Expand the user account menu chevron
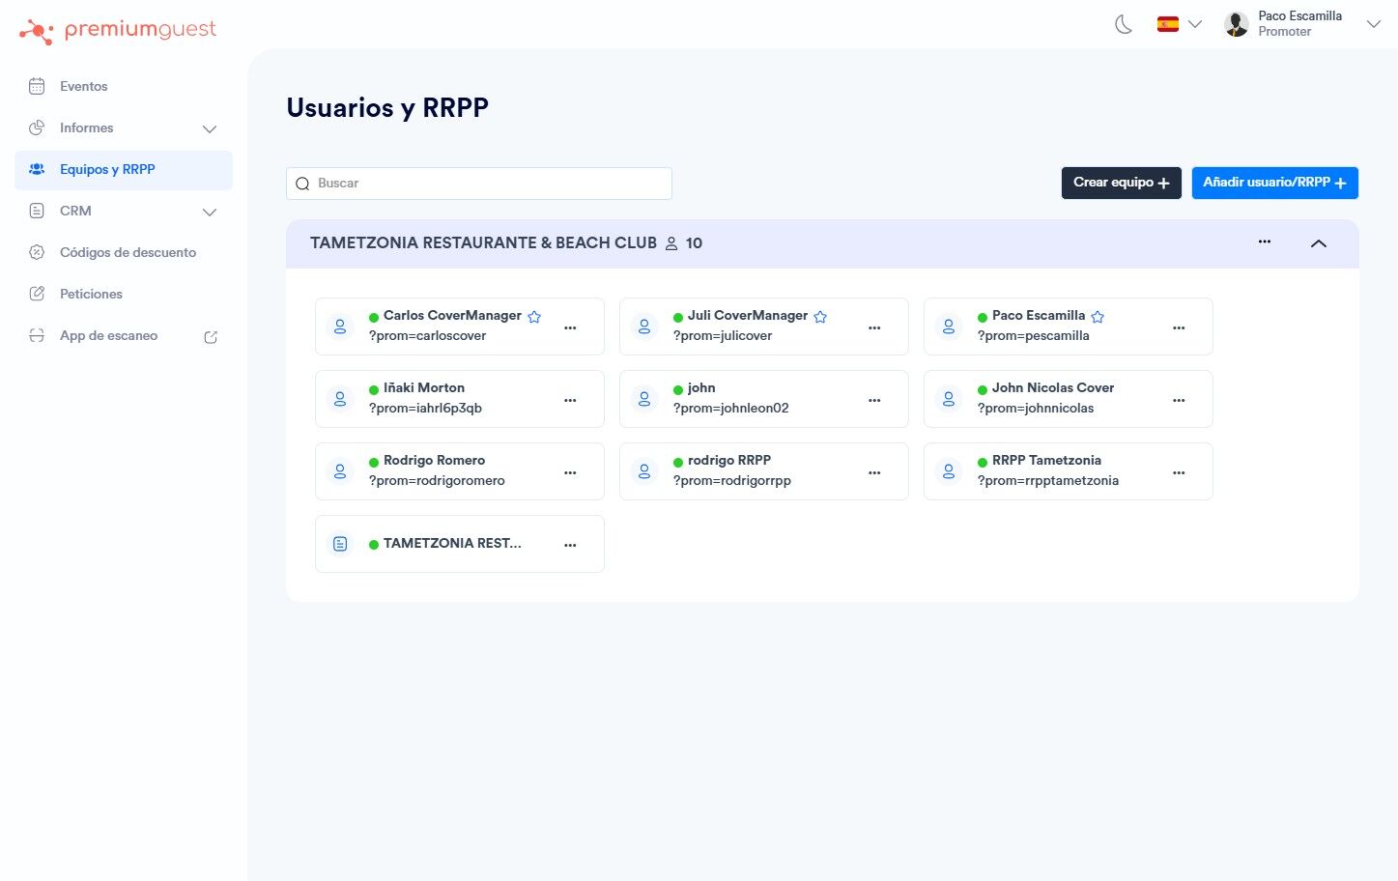Screen dimensions: 1398x881 1374,24
